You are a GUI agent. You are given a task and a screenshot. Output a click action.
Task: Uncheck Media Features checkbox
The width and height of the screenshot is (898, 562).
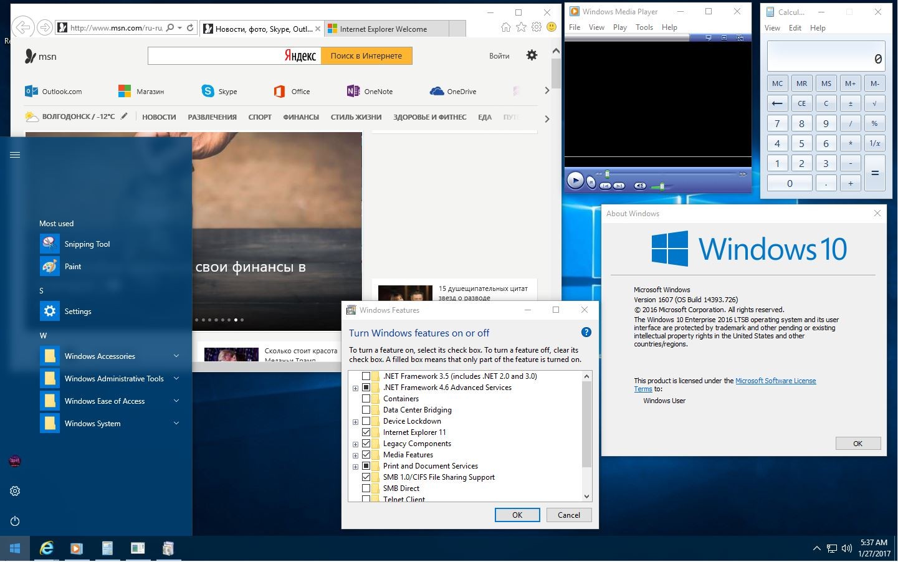point(366,455)
